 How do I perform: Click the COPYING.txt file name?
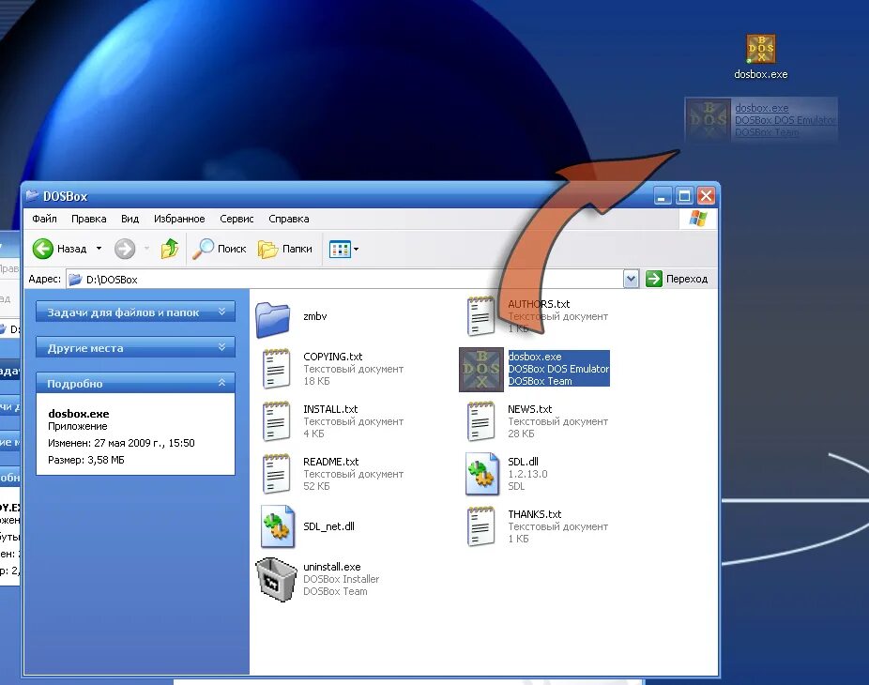[332, 357]
